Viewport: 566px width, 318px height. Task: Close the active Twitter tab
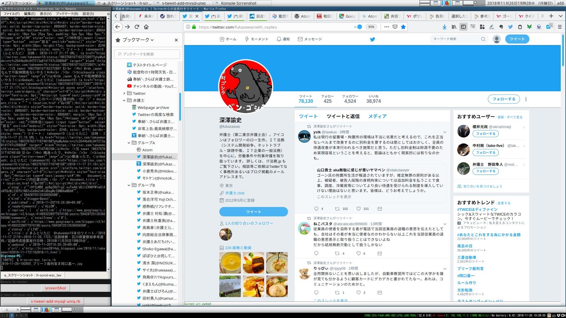[197, 16]
